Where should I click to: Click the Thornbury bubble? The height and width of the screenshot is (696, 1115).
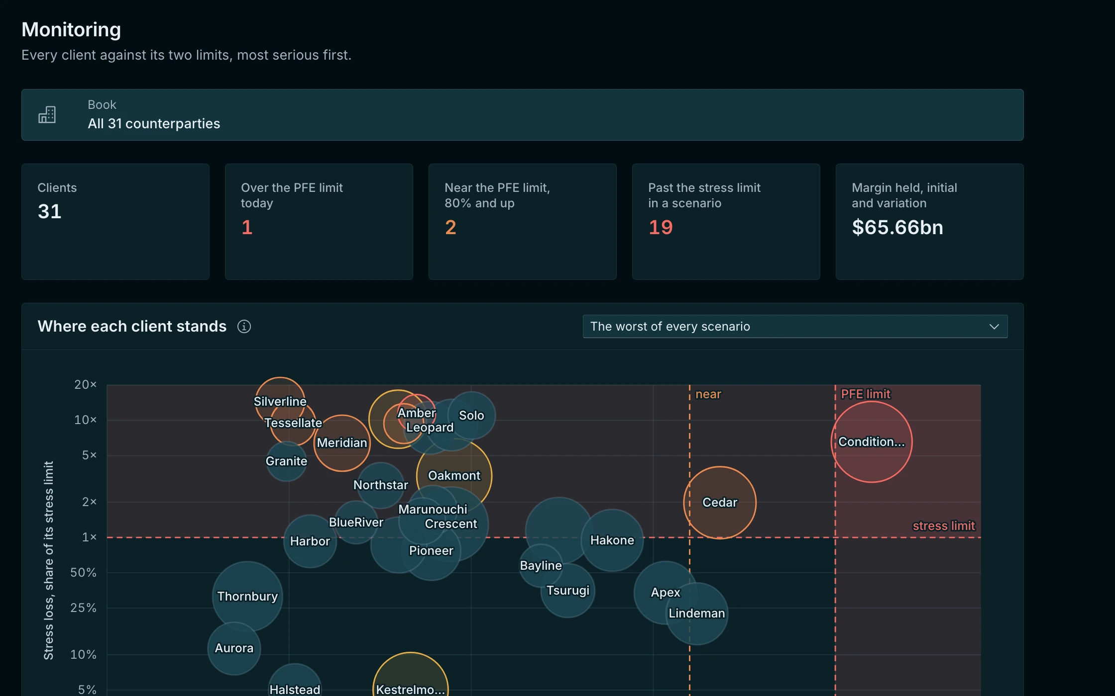[247, 597]
